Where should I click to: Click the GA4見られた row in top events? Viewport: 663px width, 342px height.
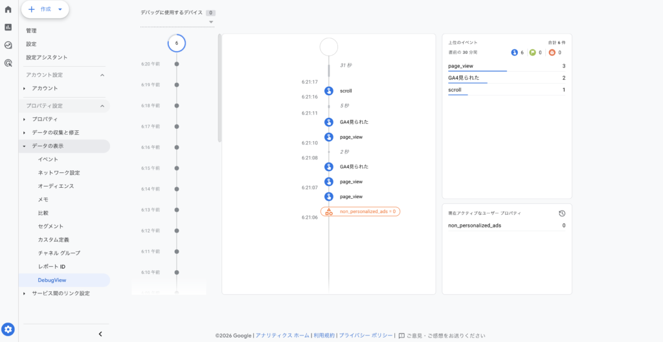[x=506, y=78]
